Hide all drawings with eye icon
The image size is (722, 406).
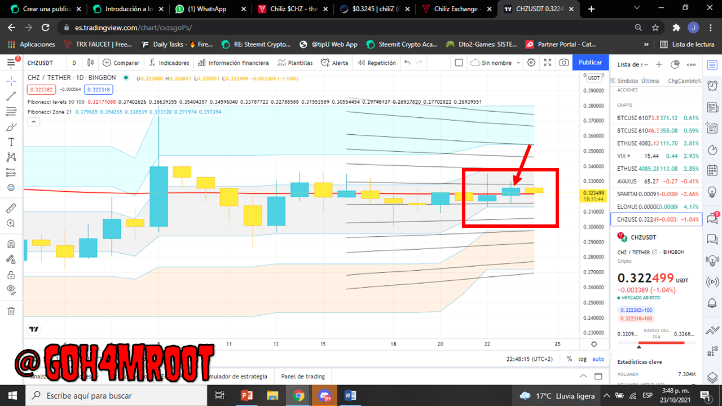click(11, 290)
